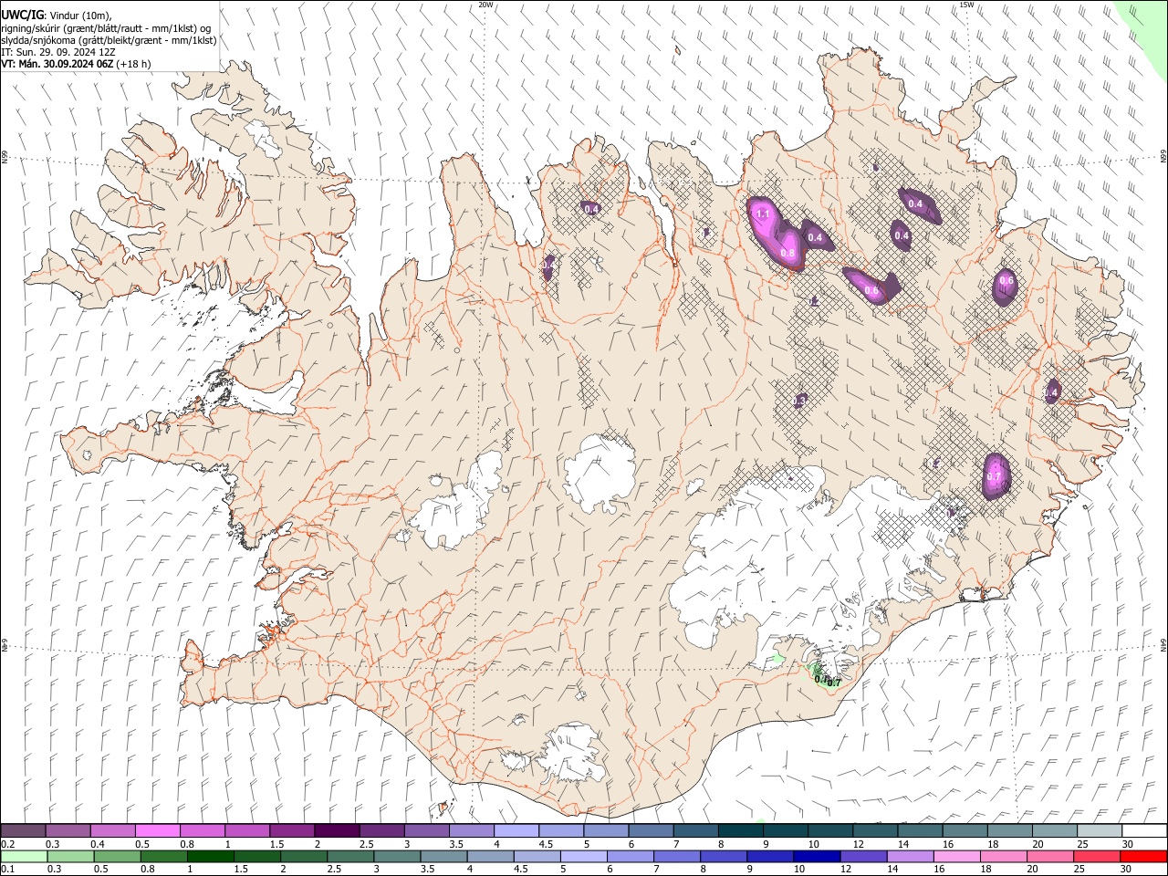The image size is (1168, 876).
Task: Select the 0.3 value in the hatched area
Action: tap(799, 401)
